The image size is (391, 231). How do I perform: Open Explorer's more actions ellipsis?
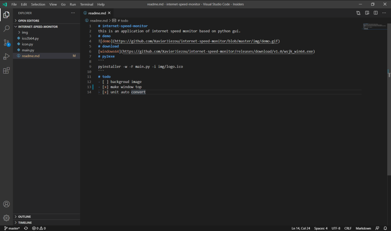tap(73, 13)
